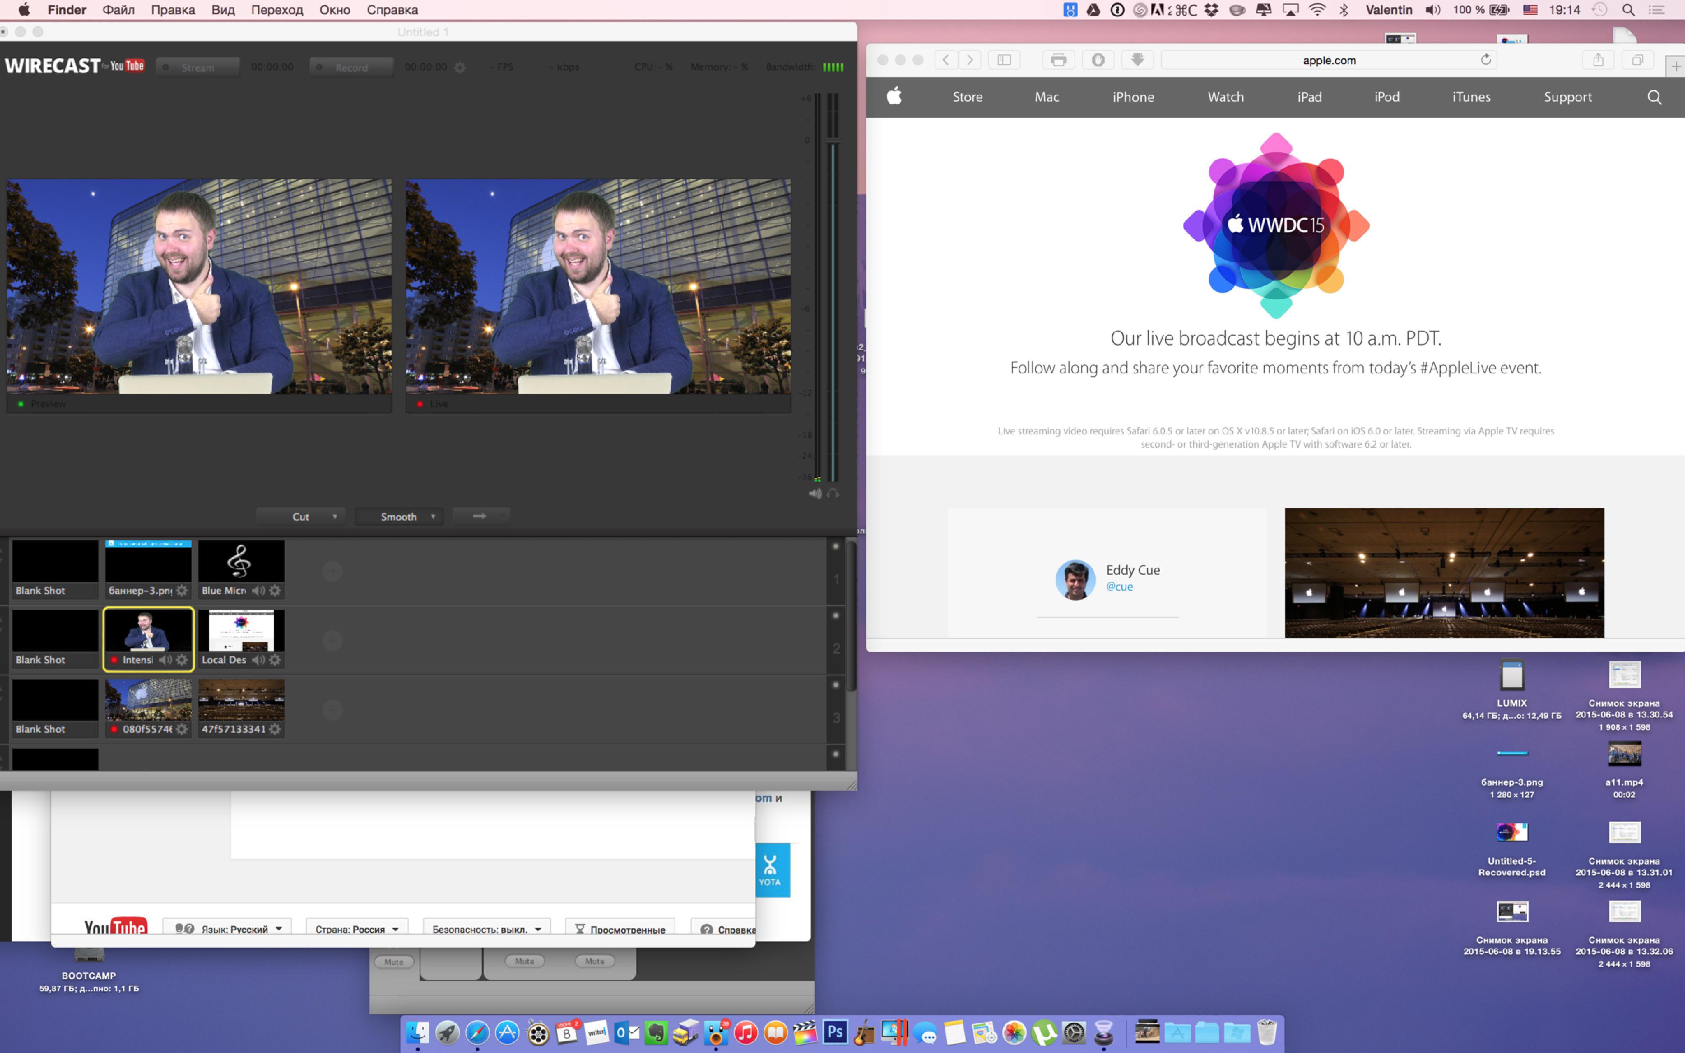The height and width of the screenshot is (1053, 1685).
Task: Toggle visibility dot of layer 2
Action: click(836, 616)
